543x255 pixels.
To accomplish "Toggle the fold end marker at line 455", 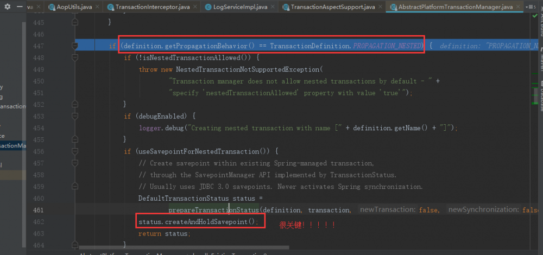I will click(74, 139).
